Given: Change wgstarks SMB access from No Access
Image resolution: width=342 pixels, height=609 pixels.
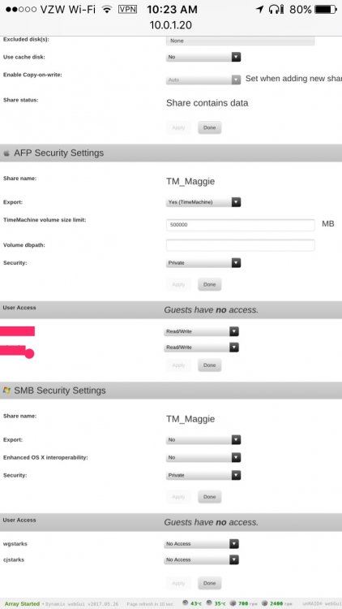Looking at the screenshot, I should 201,544.
